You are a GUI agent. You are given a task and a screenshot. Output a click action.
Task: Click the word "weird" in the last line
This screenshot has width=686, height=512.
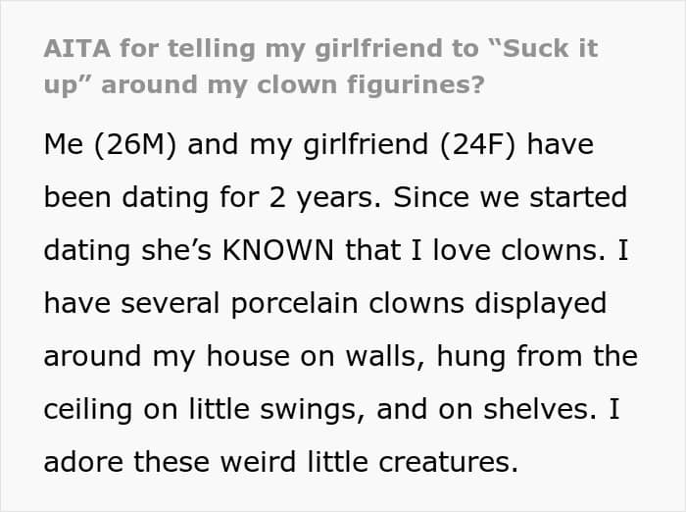pyautogui.click(x=258, y=462)
